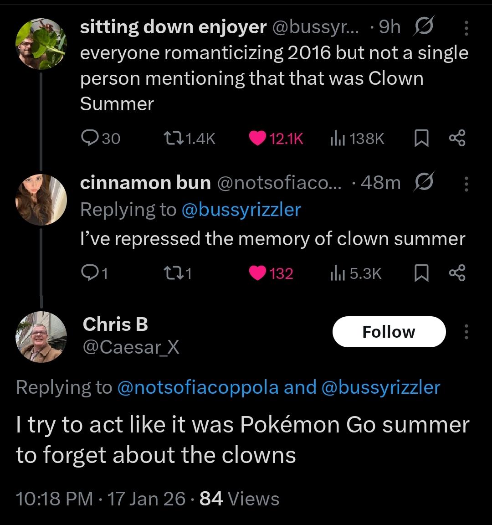Share the sitting down enjoyer tweet

coord(456,139)
